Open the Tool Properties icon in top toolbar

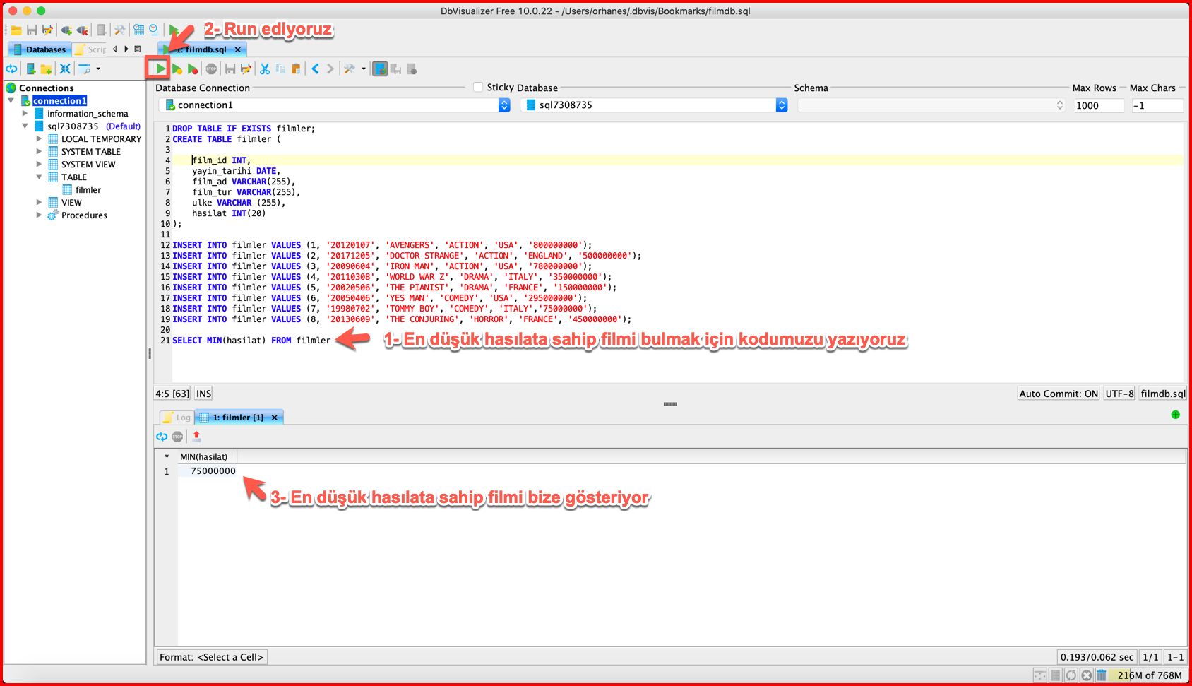[120, 30]
